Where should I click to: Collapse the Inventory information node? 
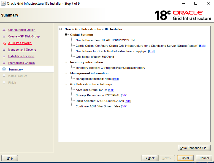pyautogui.click(x=66, y=62)
